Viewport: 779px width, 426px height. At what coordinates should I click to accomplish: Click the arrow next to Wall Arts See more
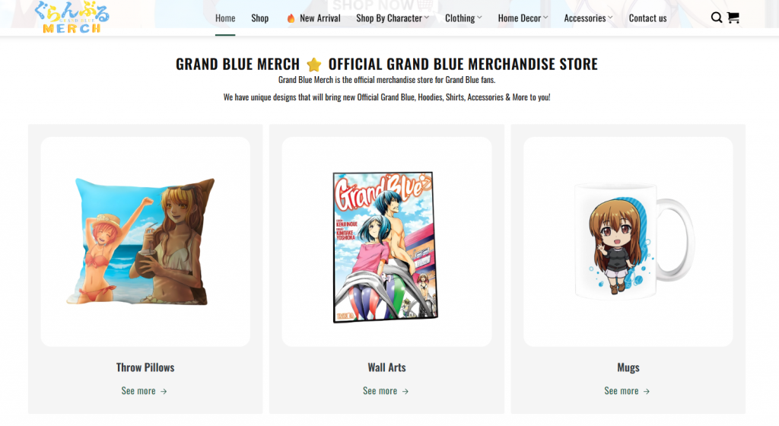point(405,391)
